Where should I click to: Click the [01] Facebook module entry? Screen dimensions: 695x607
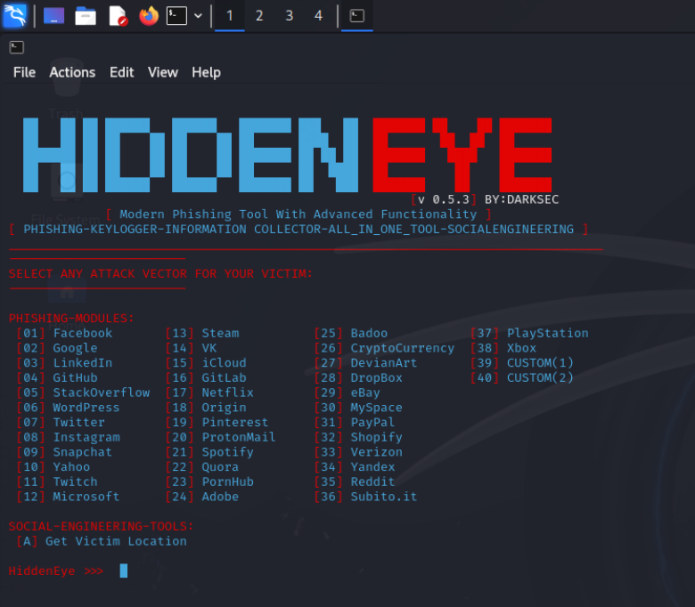(64, 333)
